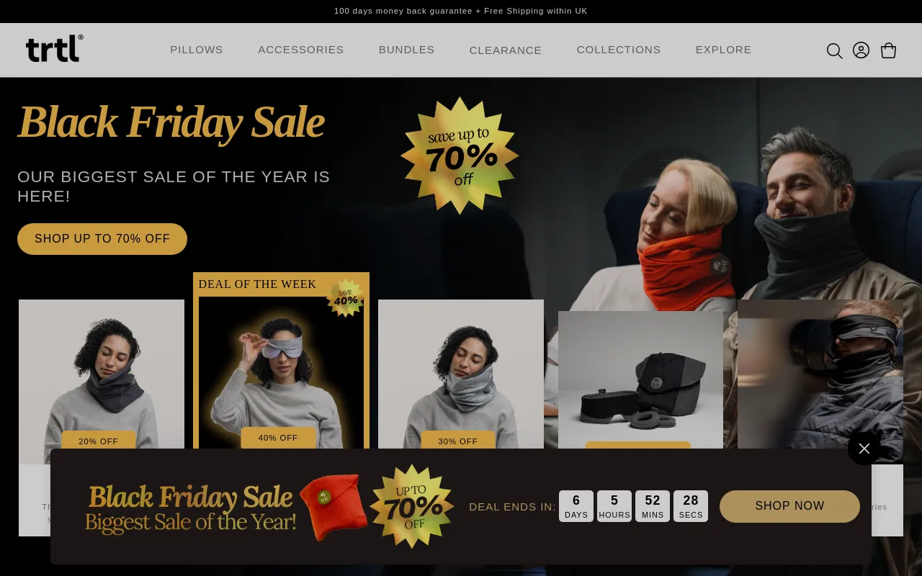Open the search magnifier icon

[x=834, y=50]
